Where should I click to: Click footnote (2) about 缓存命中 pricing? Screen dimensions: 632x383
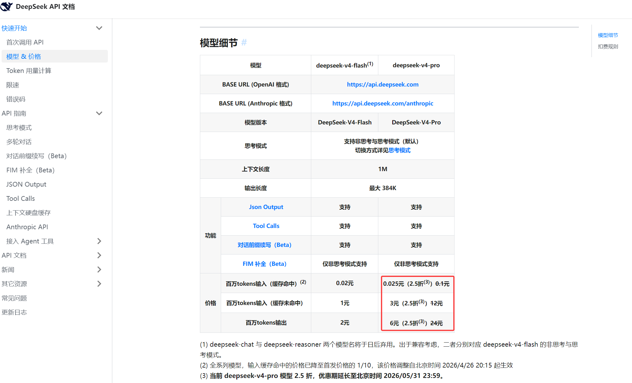click(356, 365)
